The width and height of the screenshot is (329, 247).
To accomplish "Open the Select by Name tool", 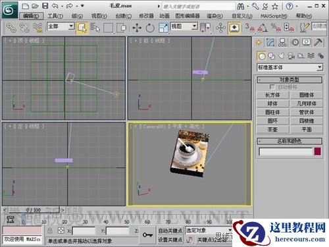I will [95, 28].
